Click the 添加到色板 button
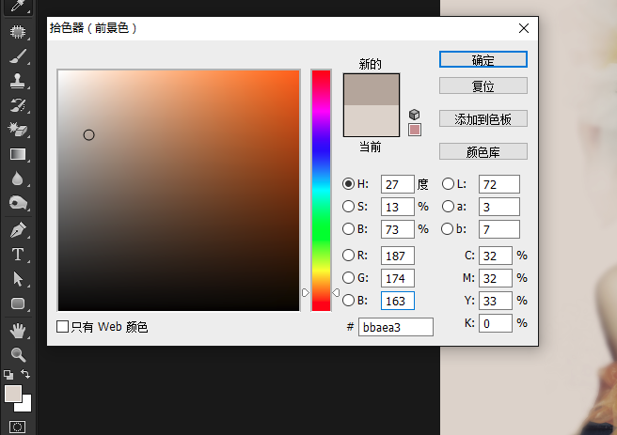Image resolution: width=617 pixels, height=435 pixels. 483,118
